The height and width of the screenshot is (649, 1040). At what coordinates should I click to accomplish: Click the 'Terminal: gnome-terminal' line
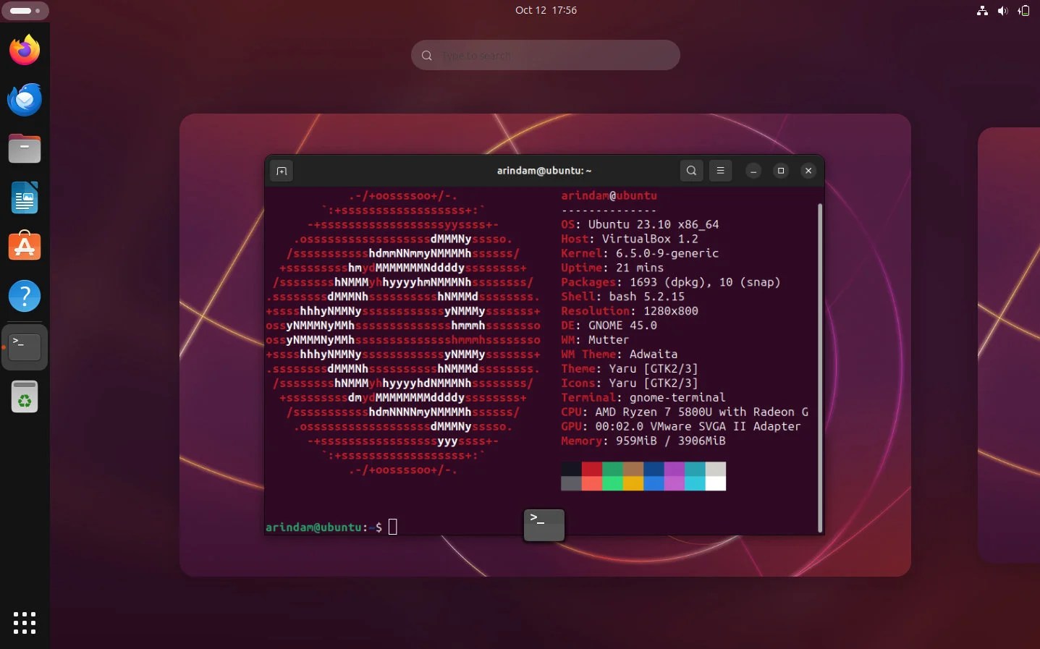(643, 398)
